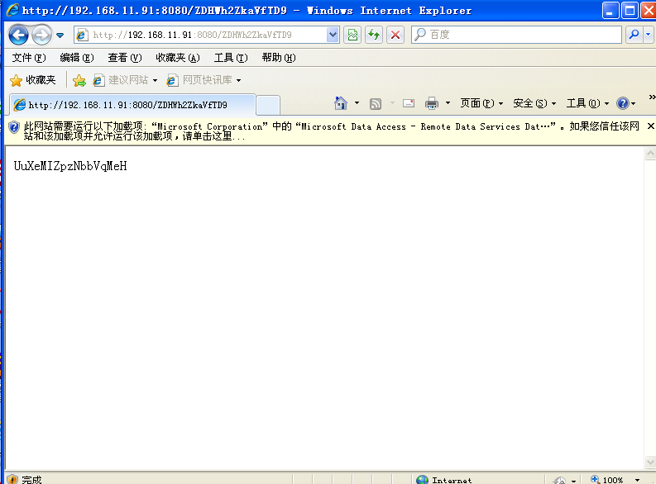Screen dimensions: 656x484
Task: Open the 收藏夹(A) menu
Action: click(178, 58)
